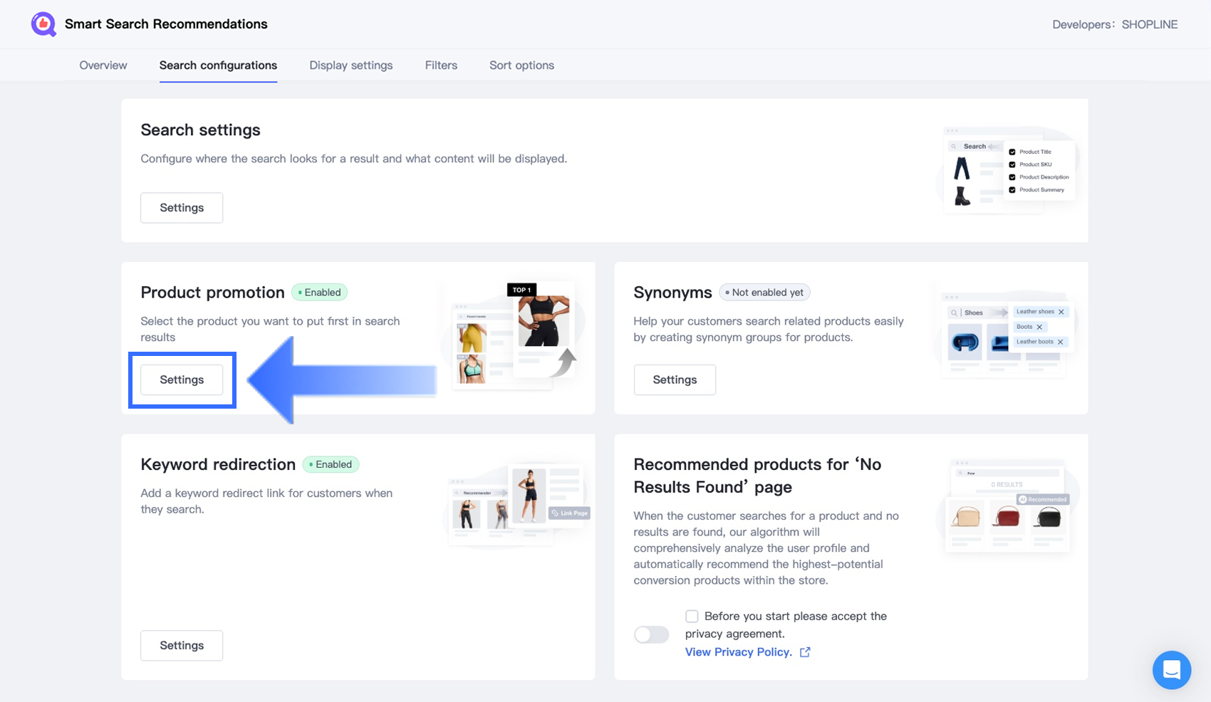The image size is (1211, 702).
Task: Click Settings in the Synonyms card
Action: click(x=675, y=380)
